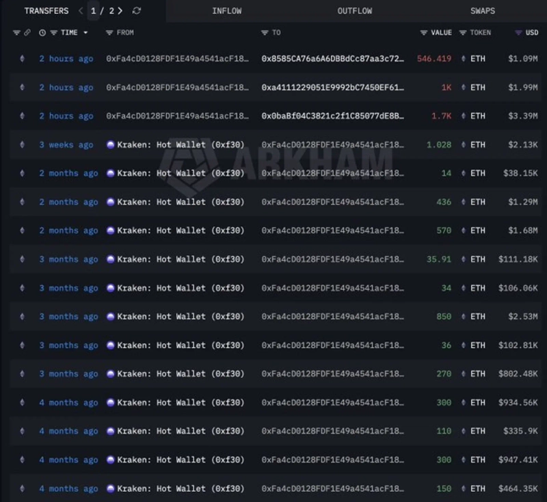This screenshot has height=502, width=547.
Task: Go to the previous transfers page
Action: click(x=81, y=11)
